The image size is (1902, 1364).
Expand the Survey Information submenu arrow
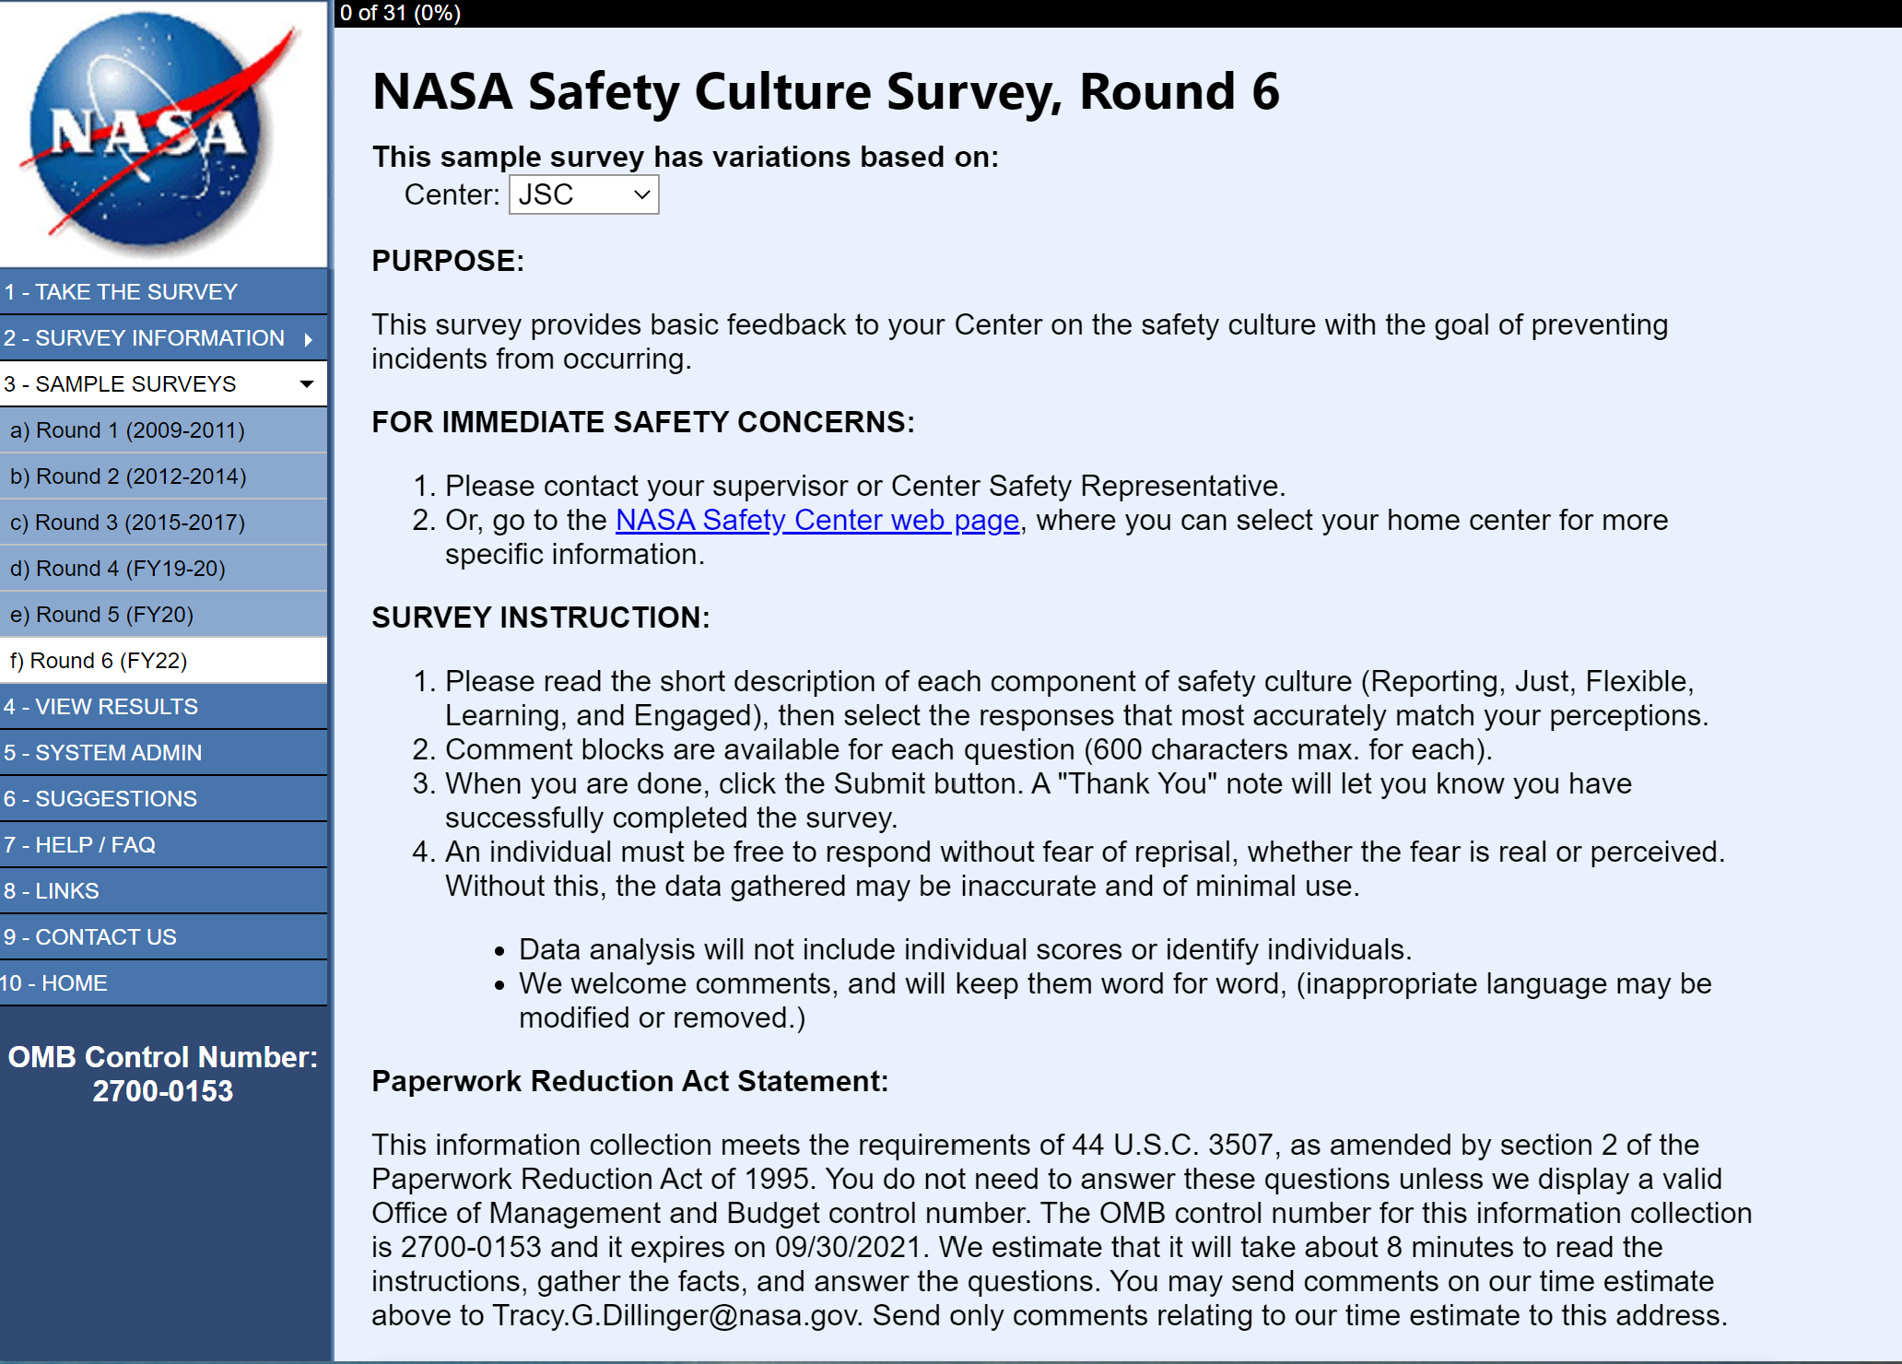click(x=309, y=339)
